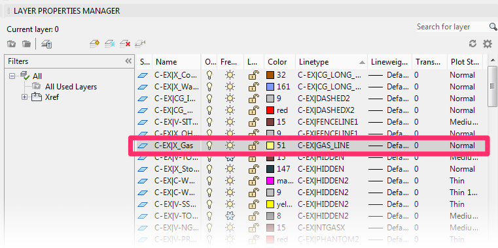Viewport: 498px width, 248px height.
Task: Lock the C-EX|V-SIT layer
Action: [253, 122]
